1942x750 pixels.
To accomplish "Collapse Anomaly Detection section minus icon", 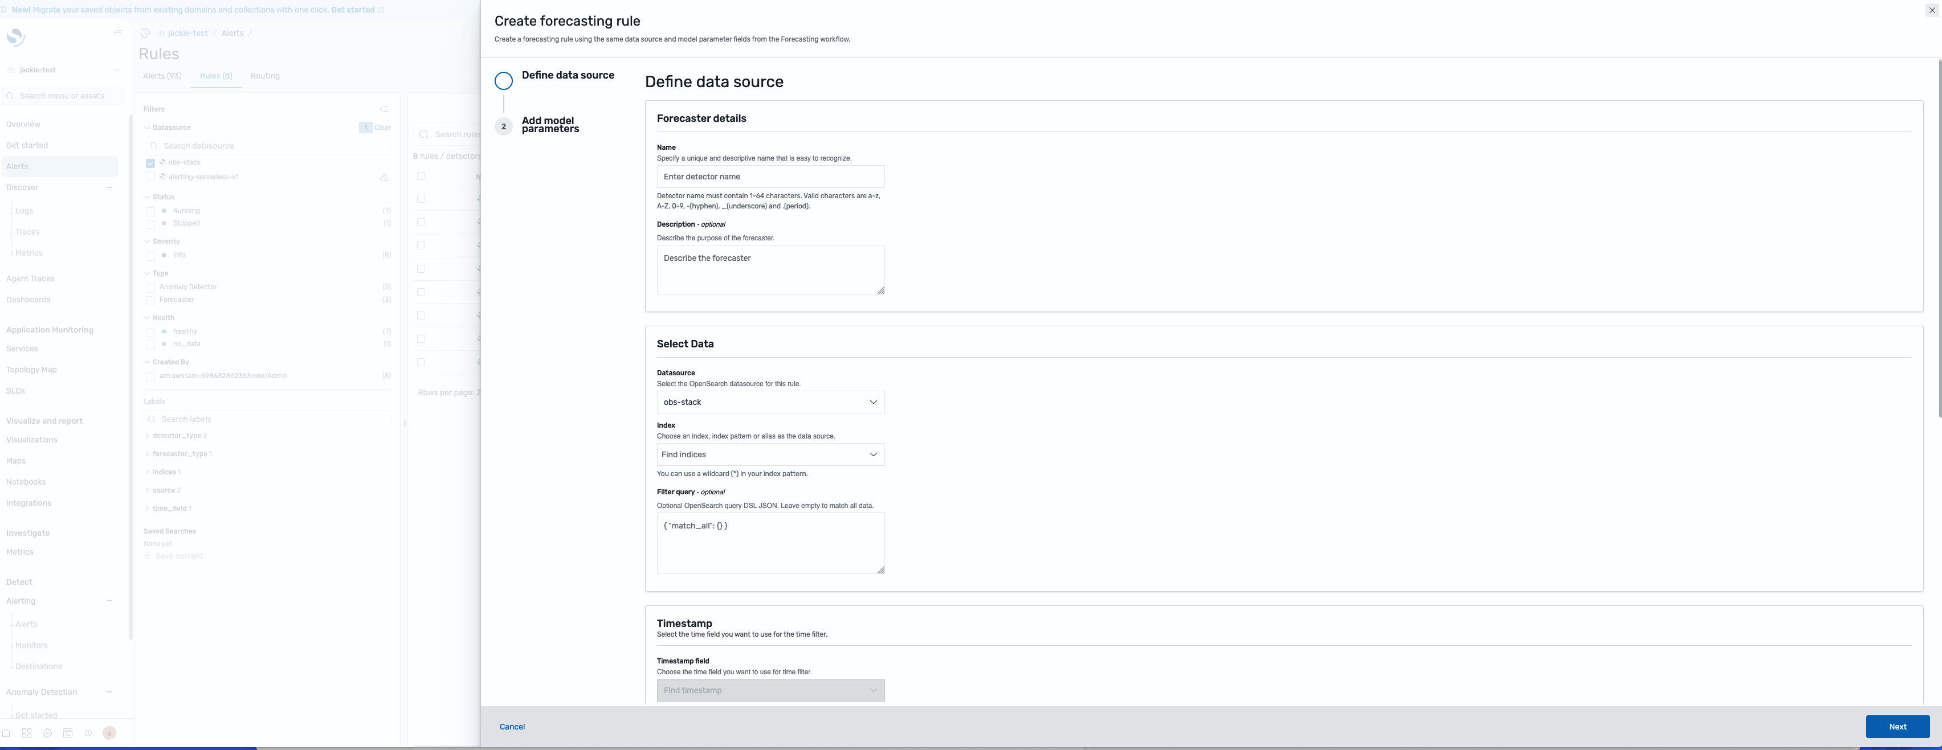I will (109, 692).
